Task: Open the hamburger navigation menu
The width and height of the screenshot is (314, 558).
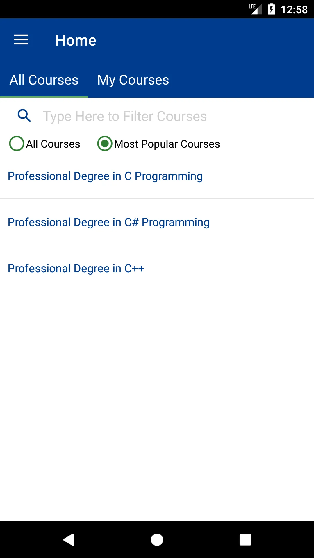Action: pyautogui.click(x=21, y=40)
